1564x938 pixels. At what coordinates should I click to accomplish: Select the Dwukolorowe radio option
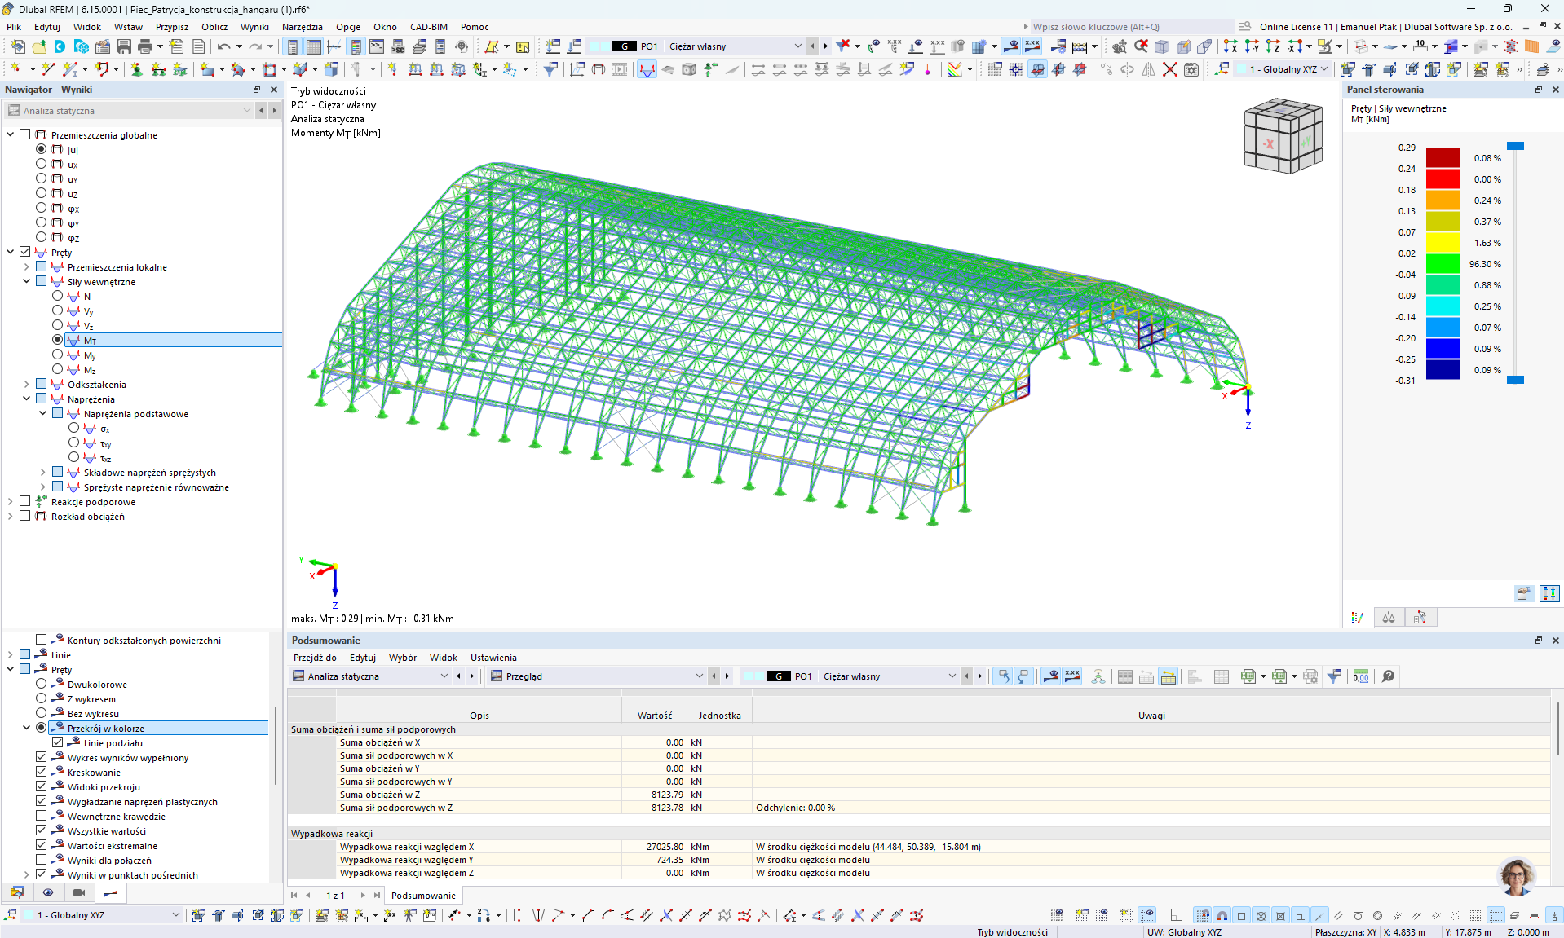tap(42, 684)
